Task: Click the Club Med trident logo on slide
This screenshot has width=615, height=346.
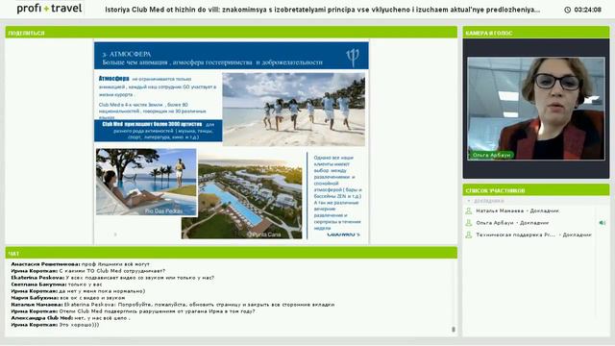Action: click(353, 58)
